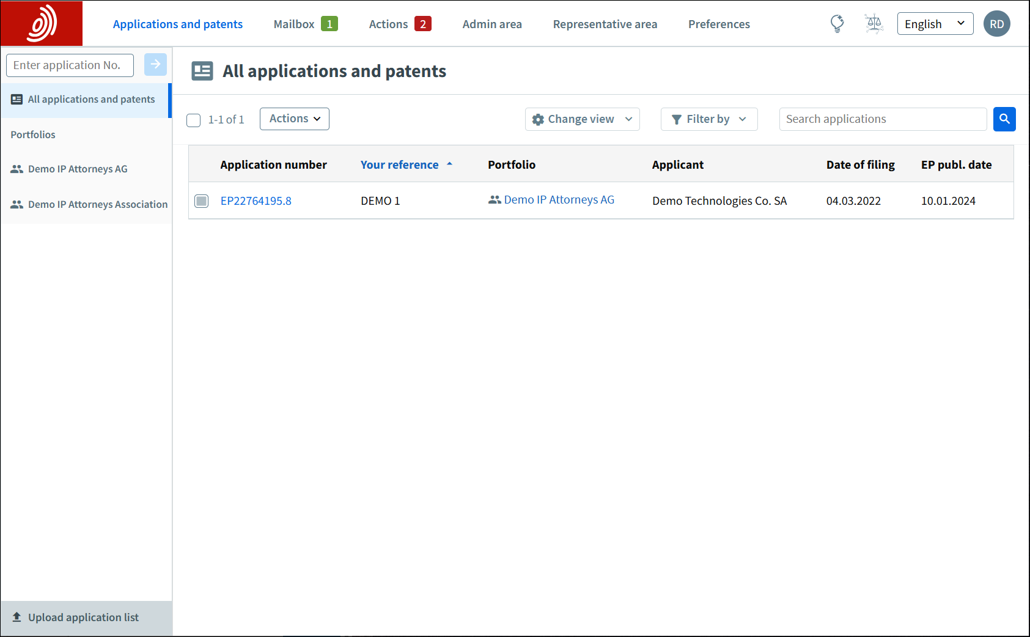Open the English language dropdown

click(x=935, y=24)
